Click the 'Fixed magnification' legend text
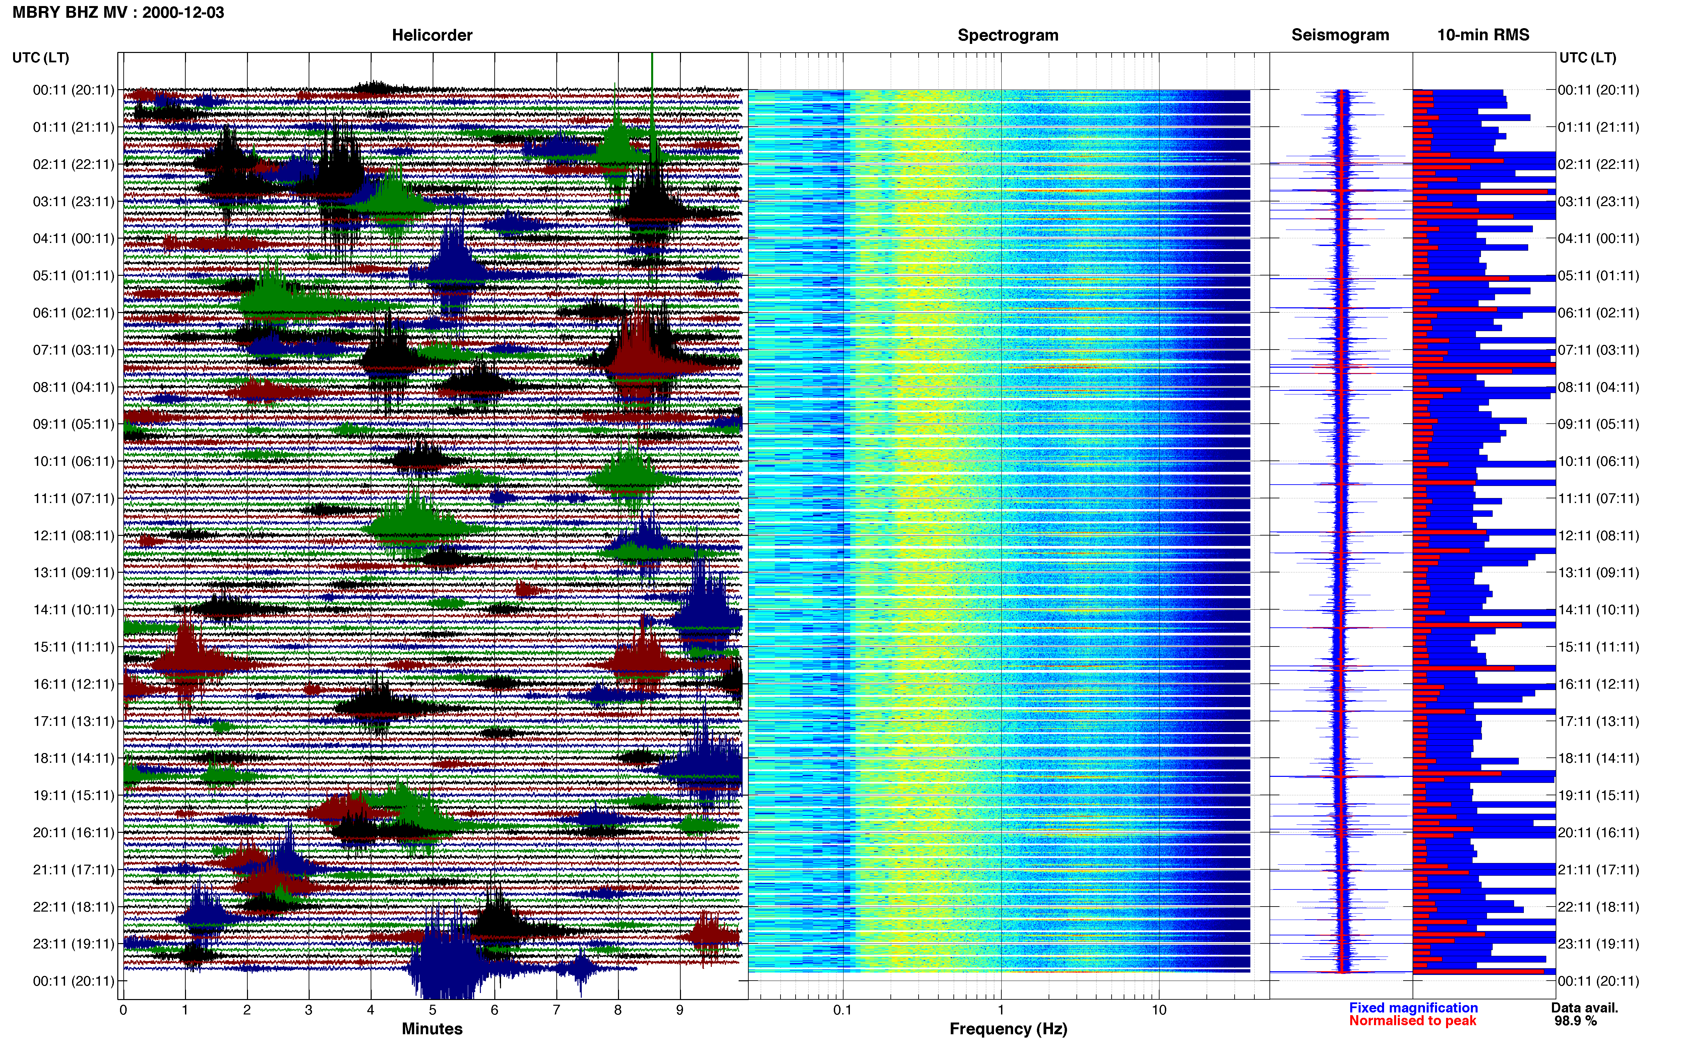This screenshot has width=1682, height=1052. click(1413, 1008)
